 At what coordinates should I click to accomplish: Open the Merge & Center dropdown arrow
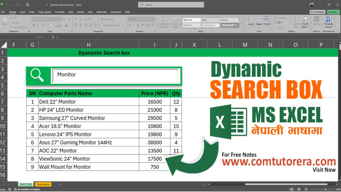point(123,25)
